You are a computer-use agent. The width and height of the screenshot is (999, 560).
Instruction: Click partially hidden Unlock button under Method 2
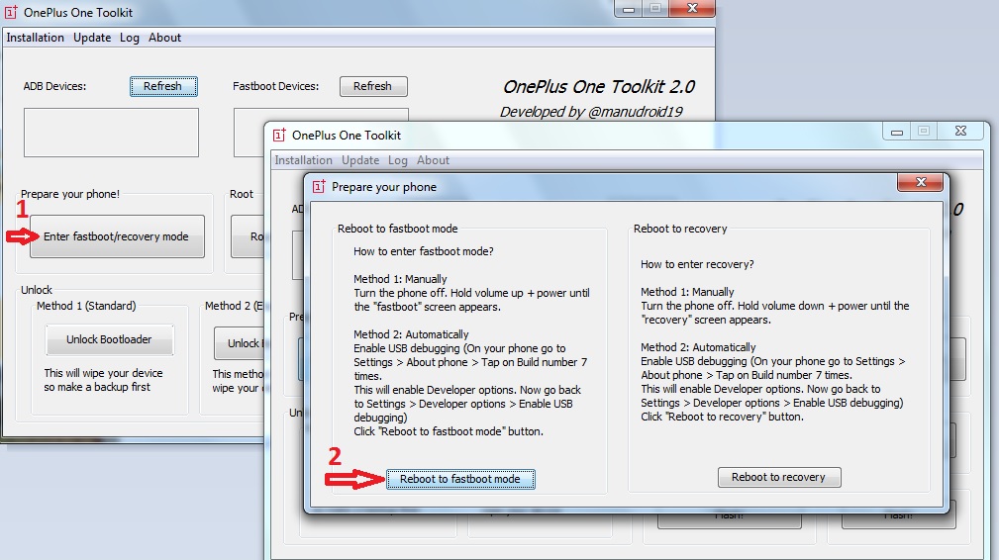pyautogui.click(x=241, y=343)
